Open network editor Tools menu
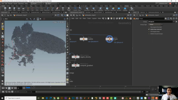The image size is (178, 100). coord(89,19)
